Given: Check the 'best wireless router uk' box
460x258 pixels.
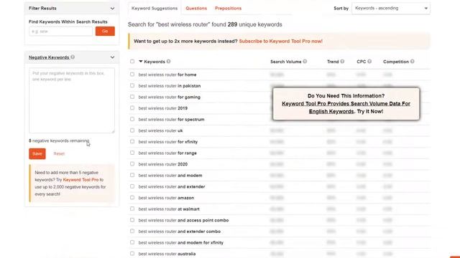Looking at the screenshot, I should tap(132, 130).
